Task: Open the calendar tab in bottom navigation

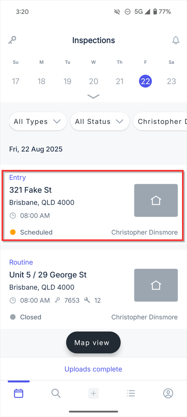Action: click(18, 393)
